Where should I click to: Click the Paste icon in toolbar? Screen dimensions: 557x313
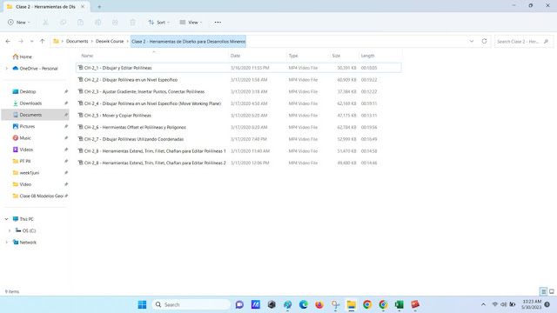click(x=80, y=23)
